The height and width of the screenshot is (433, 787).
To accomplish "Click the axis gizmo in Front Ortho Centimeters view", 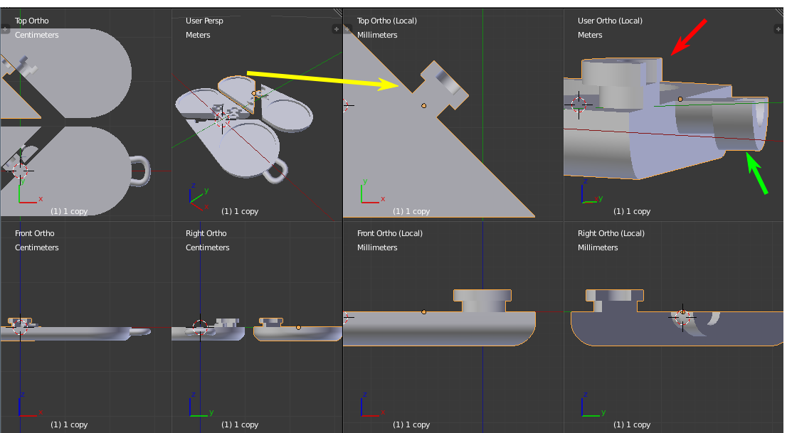I will tap(26, 407).
